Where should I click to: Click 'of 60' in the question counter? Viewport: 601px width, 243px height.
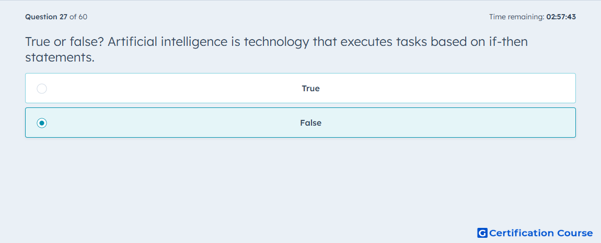[x=78, y=17]
